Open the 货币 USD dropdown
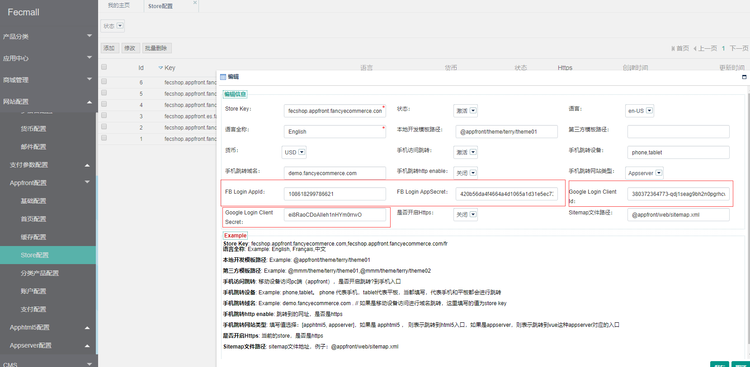 (x=294, y=152)
